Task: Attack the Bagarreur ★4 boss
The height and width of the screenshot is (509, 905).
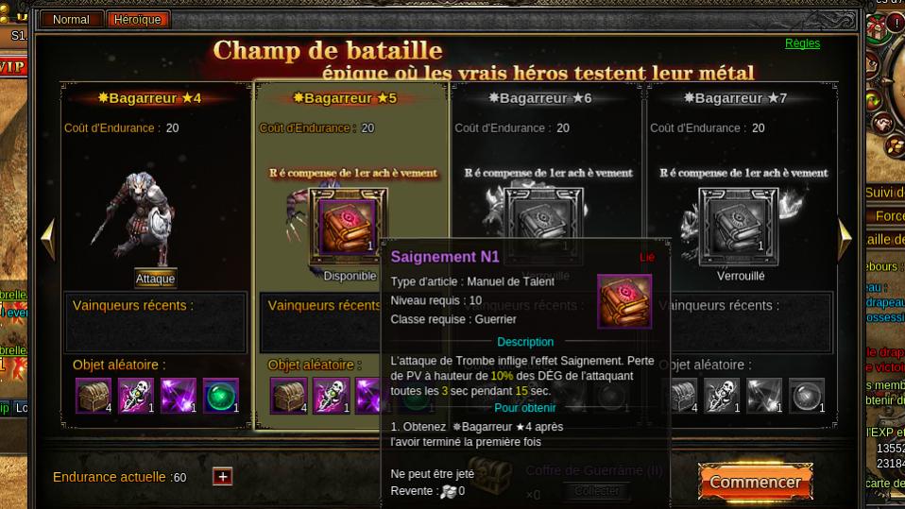Action: click(155, 279)
